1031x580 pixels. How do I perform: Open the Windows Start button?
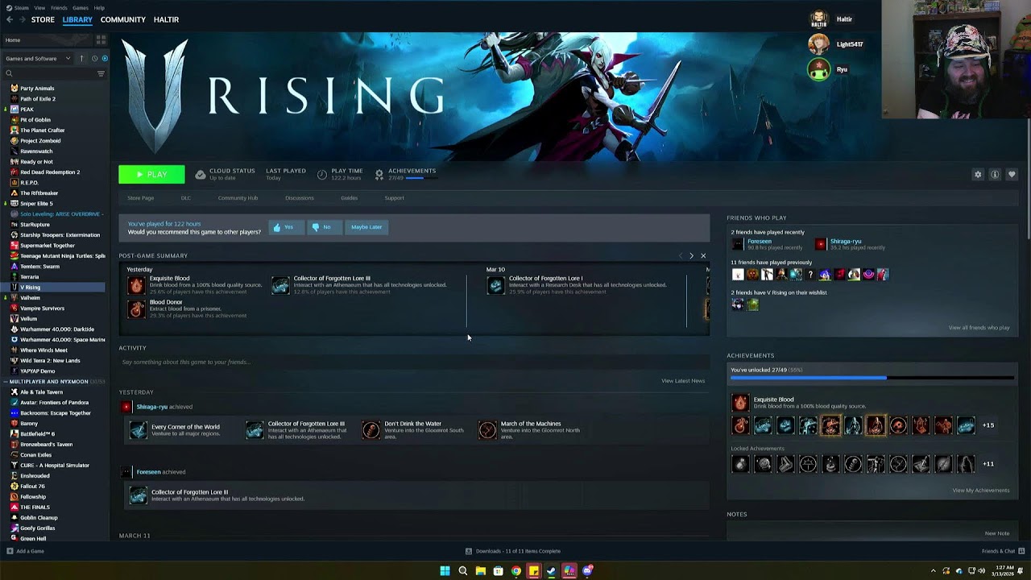(x=445, y=571)
